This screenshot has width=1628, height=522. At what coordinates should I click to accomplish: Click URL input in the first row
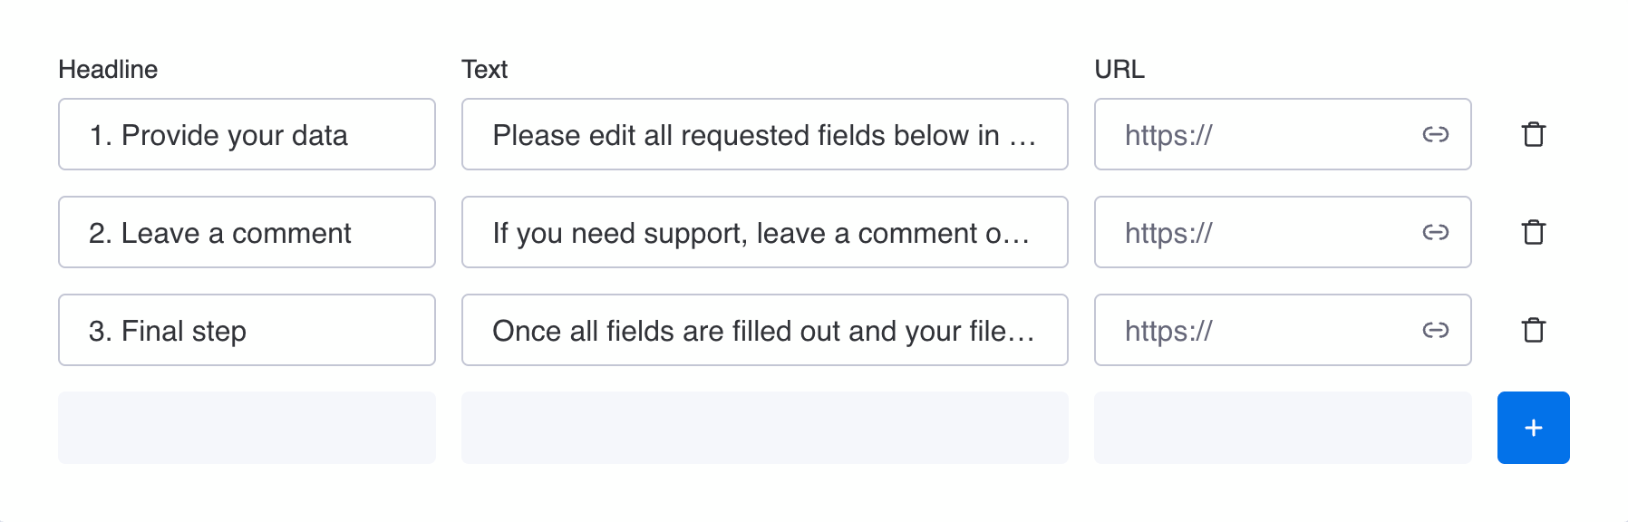click(x=1260, y=134)
